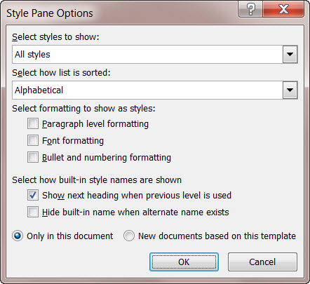This screenshot has width=310, height=284.
Task: Uncheck Show next heading when previous level is used
Action: point(33,195)
